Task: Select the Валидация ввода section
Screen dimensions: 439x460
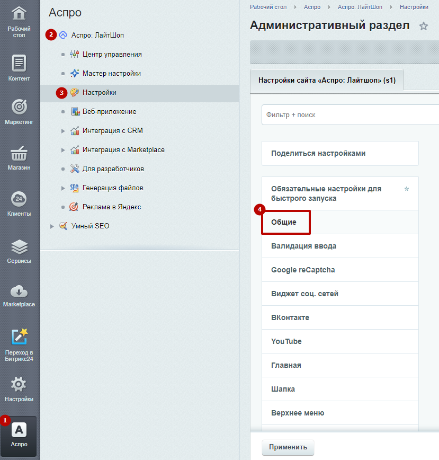Action: [x=341, y=246]
